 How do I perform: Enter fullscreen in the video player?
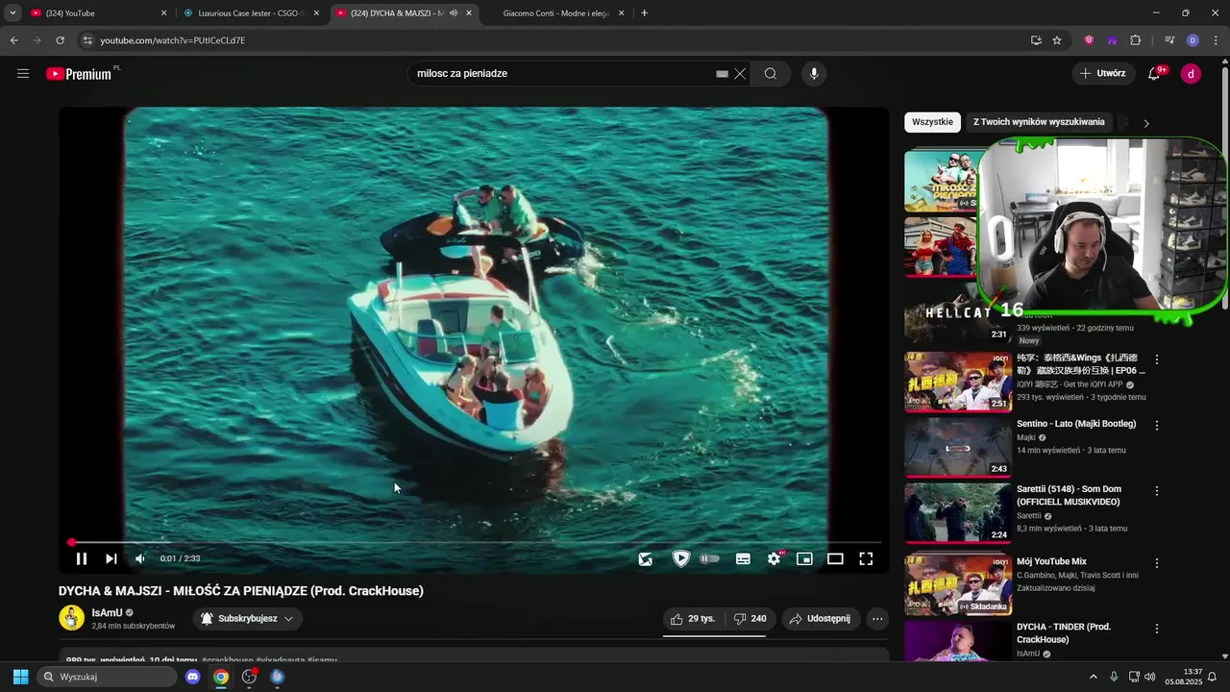(x=866, y=558)
